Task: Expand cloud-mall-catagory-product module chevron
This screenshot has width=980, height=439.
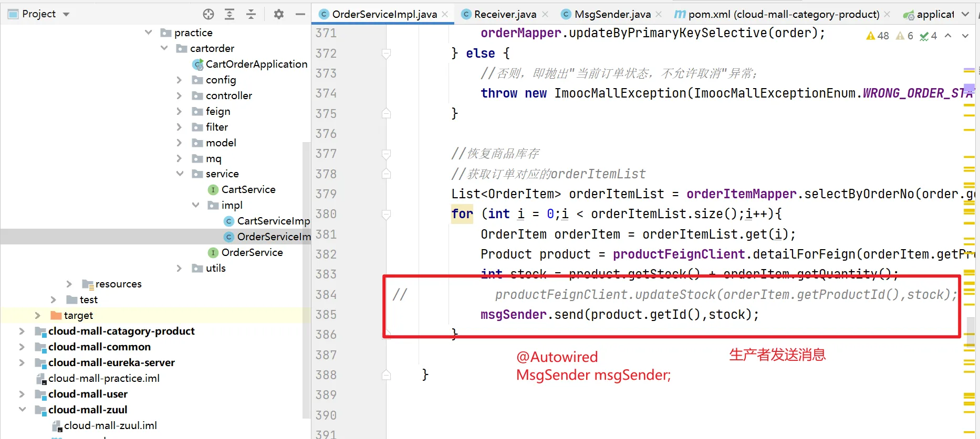Action: click(x=22, y=331)
